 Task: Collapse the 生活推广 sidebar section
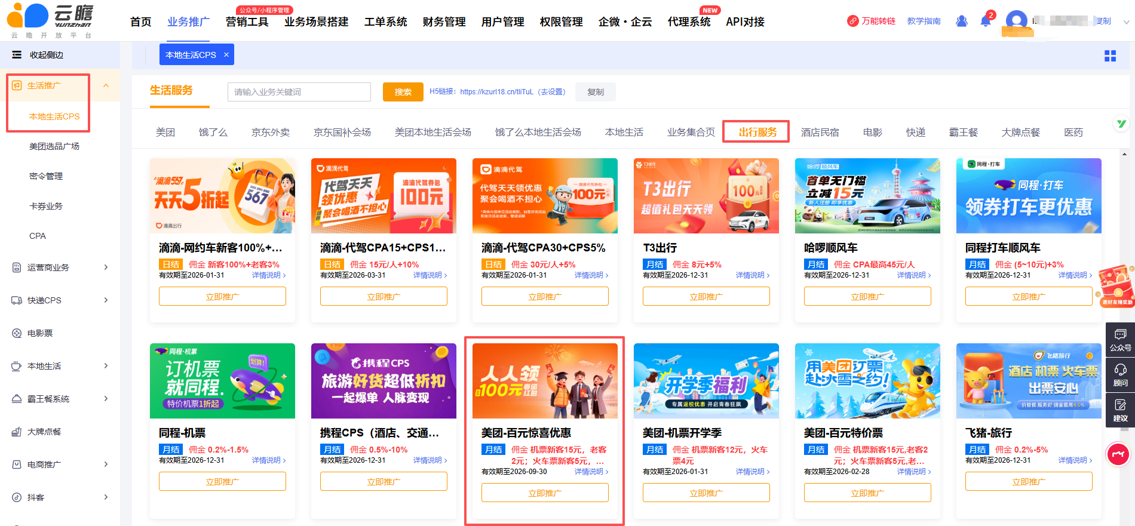tap(106, 85)
